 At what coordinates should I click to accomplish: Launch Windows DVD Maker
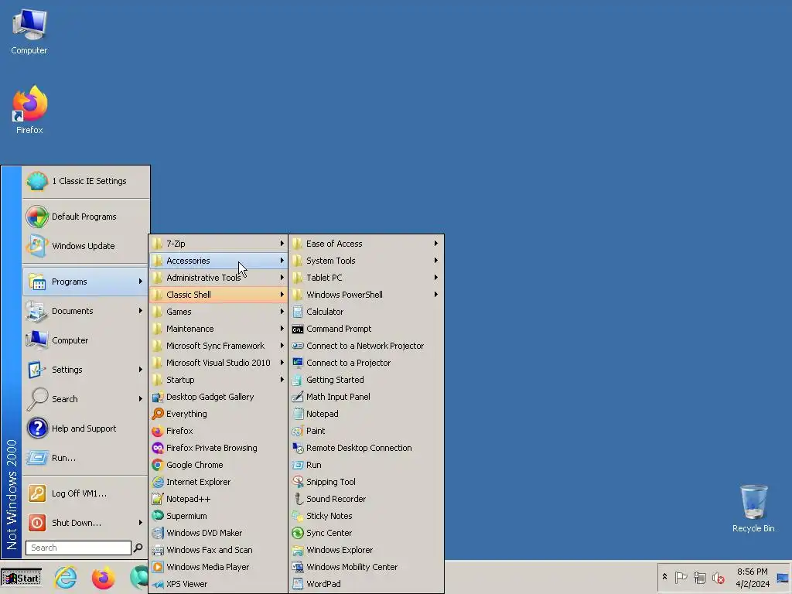click(x=218, y=533)
